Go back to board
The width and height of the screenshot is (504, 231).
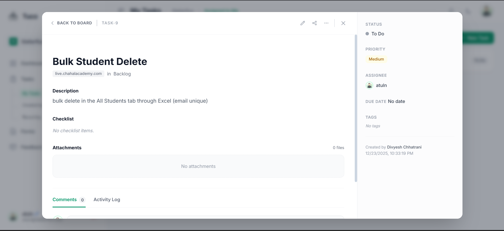[x=74, y=23]
